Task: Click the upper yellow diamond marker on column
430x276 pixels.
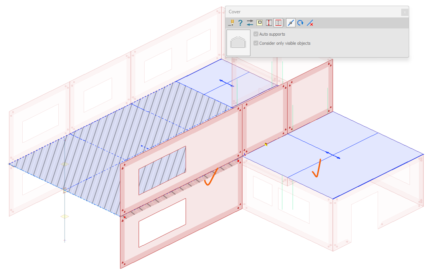Action: pyautogui.click(x=65, y=164)
